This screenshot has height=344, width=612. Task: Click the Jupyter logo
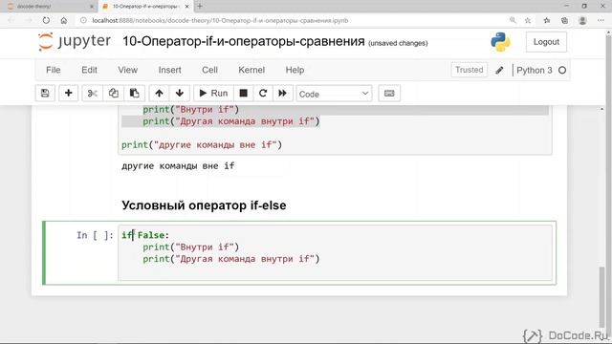tap(75, 41)
